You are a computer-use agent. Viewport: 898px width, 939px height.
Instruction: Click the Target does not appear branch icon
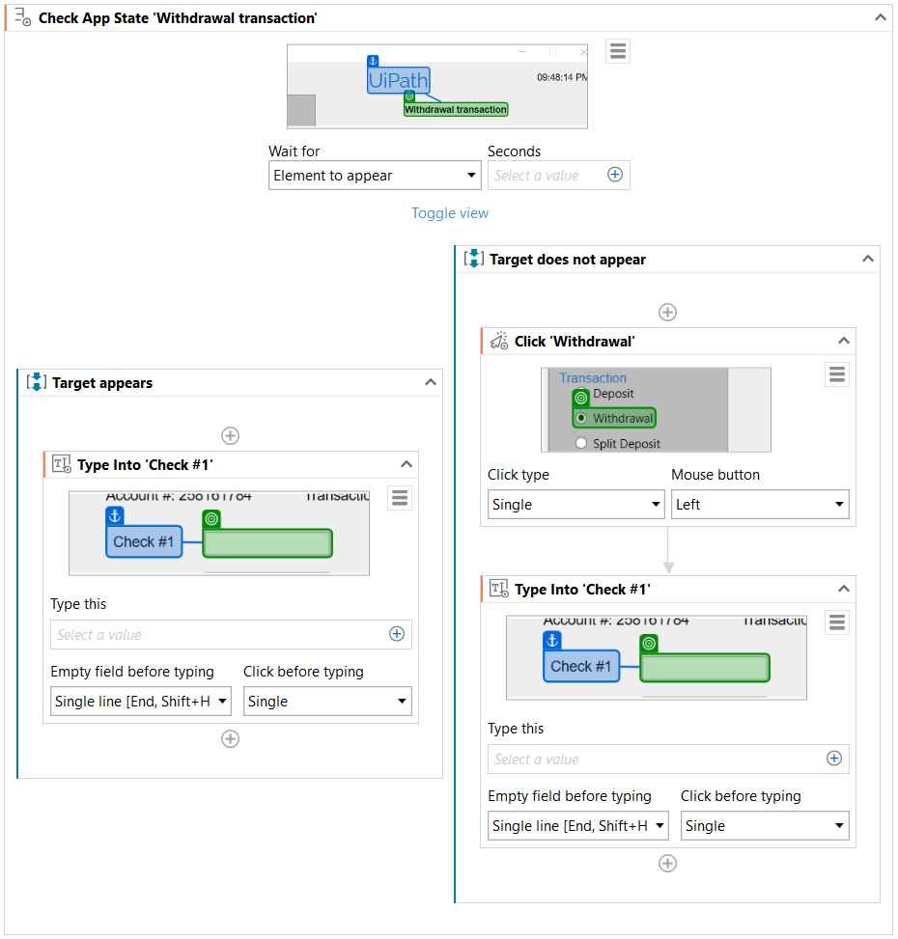pyautogui.click(x=473, y=259)
